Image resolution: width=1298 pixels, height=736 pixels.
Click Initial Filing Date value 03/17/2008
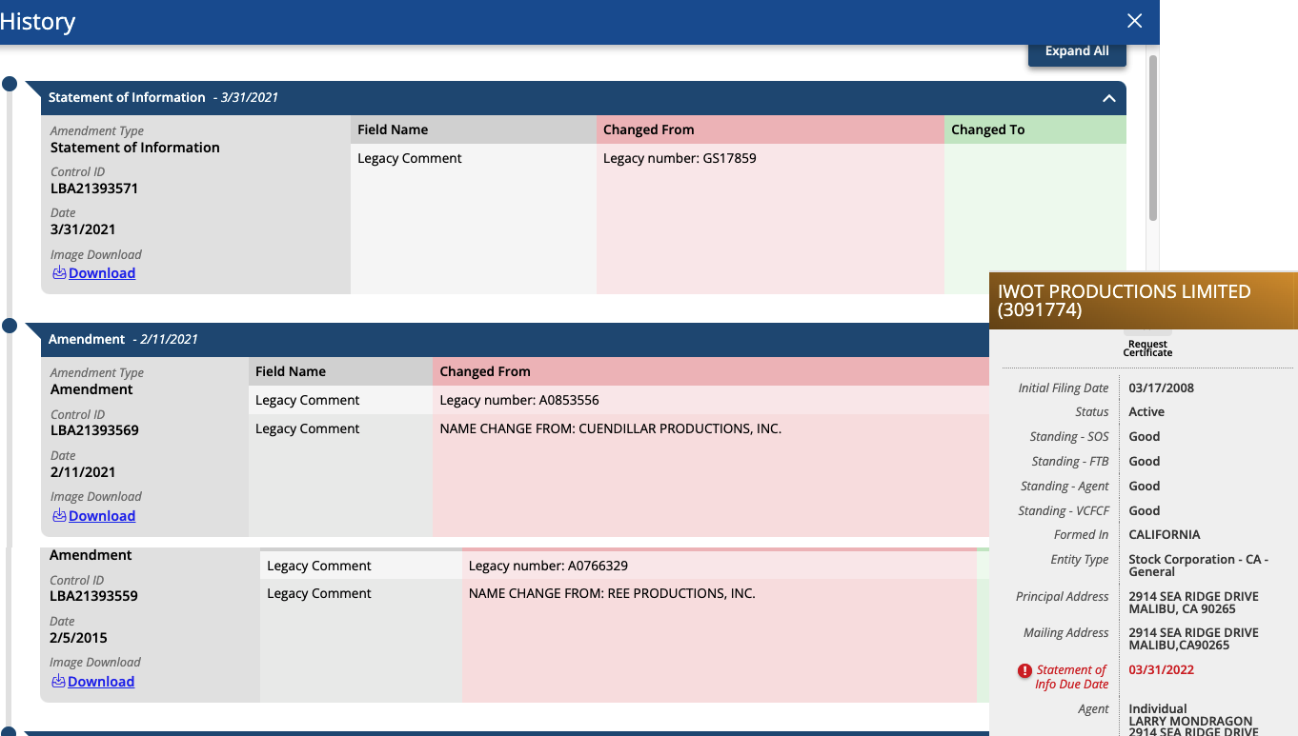[1161, 388]
